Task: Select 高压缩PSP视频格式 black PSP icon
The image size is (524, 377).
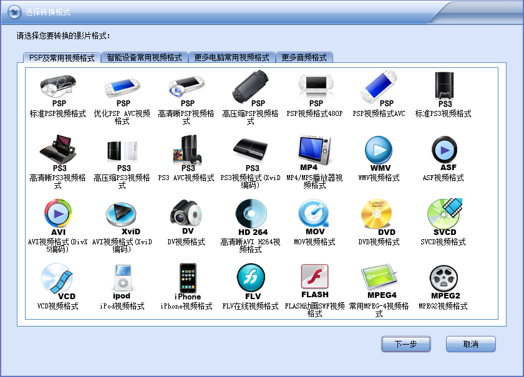Action: coord(251,87)
